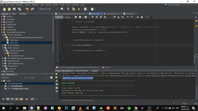
Task: Expand the Dependencies node
Action: pyautogui.click(x=3, y=61)
